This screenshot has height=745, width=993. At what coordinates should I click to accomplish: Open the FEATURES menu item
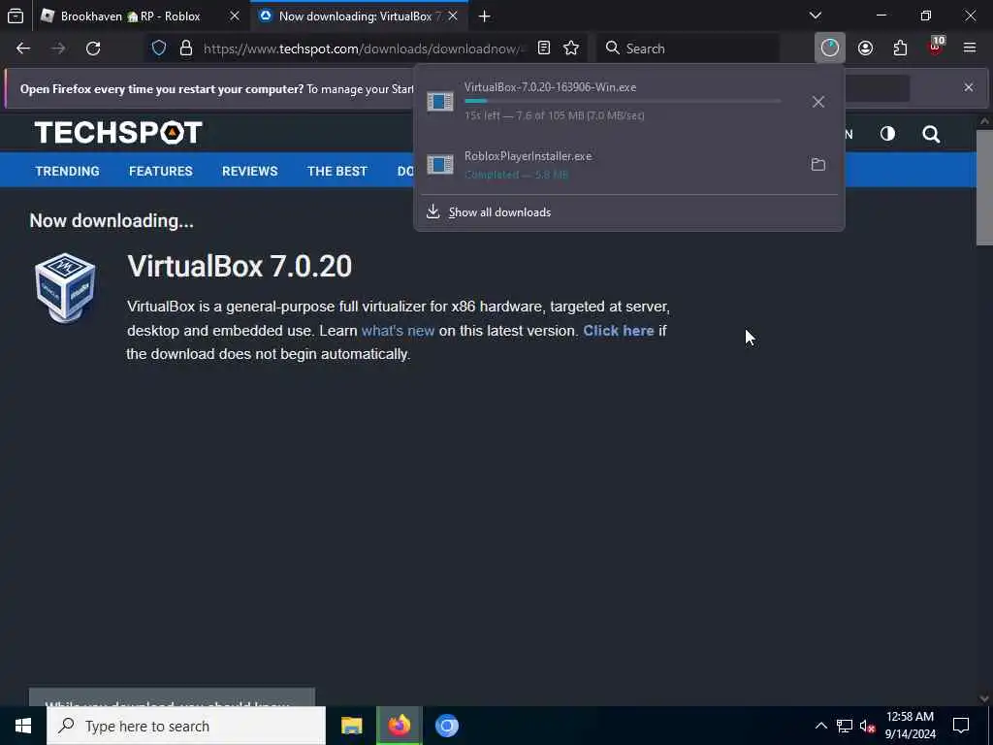coord(161,171)
